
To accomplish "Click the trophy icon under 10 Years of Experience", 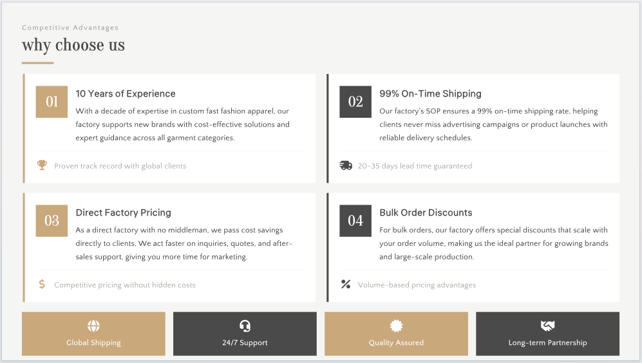I will 42,165.
